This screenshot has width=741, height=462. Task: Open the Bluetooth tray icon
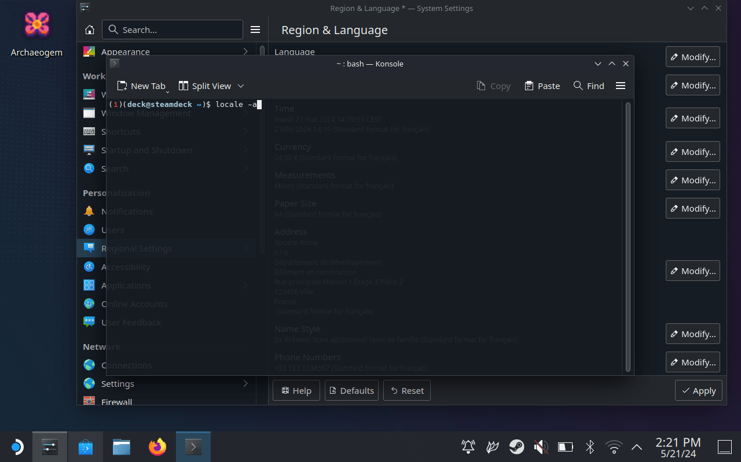tap(589, 446)
